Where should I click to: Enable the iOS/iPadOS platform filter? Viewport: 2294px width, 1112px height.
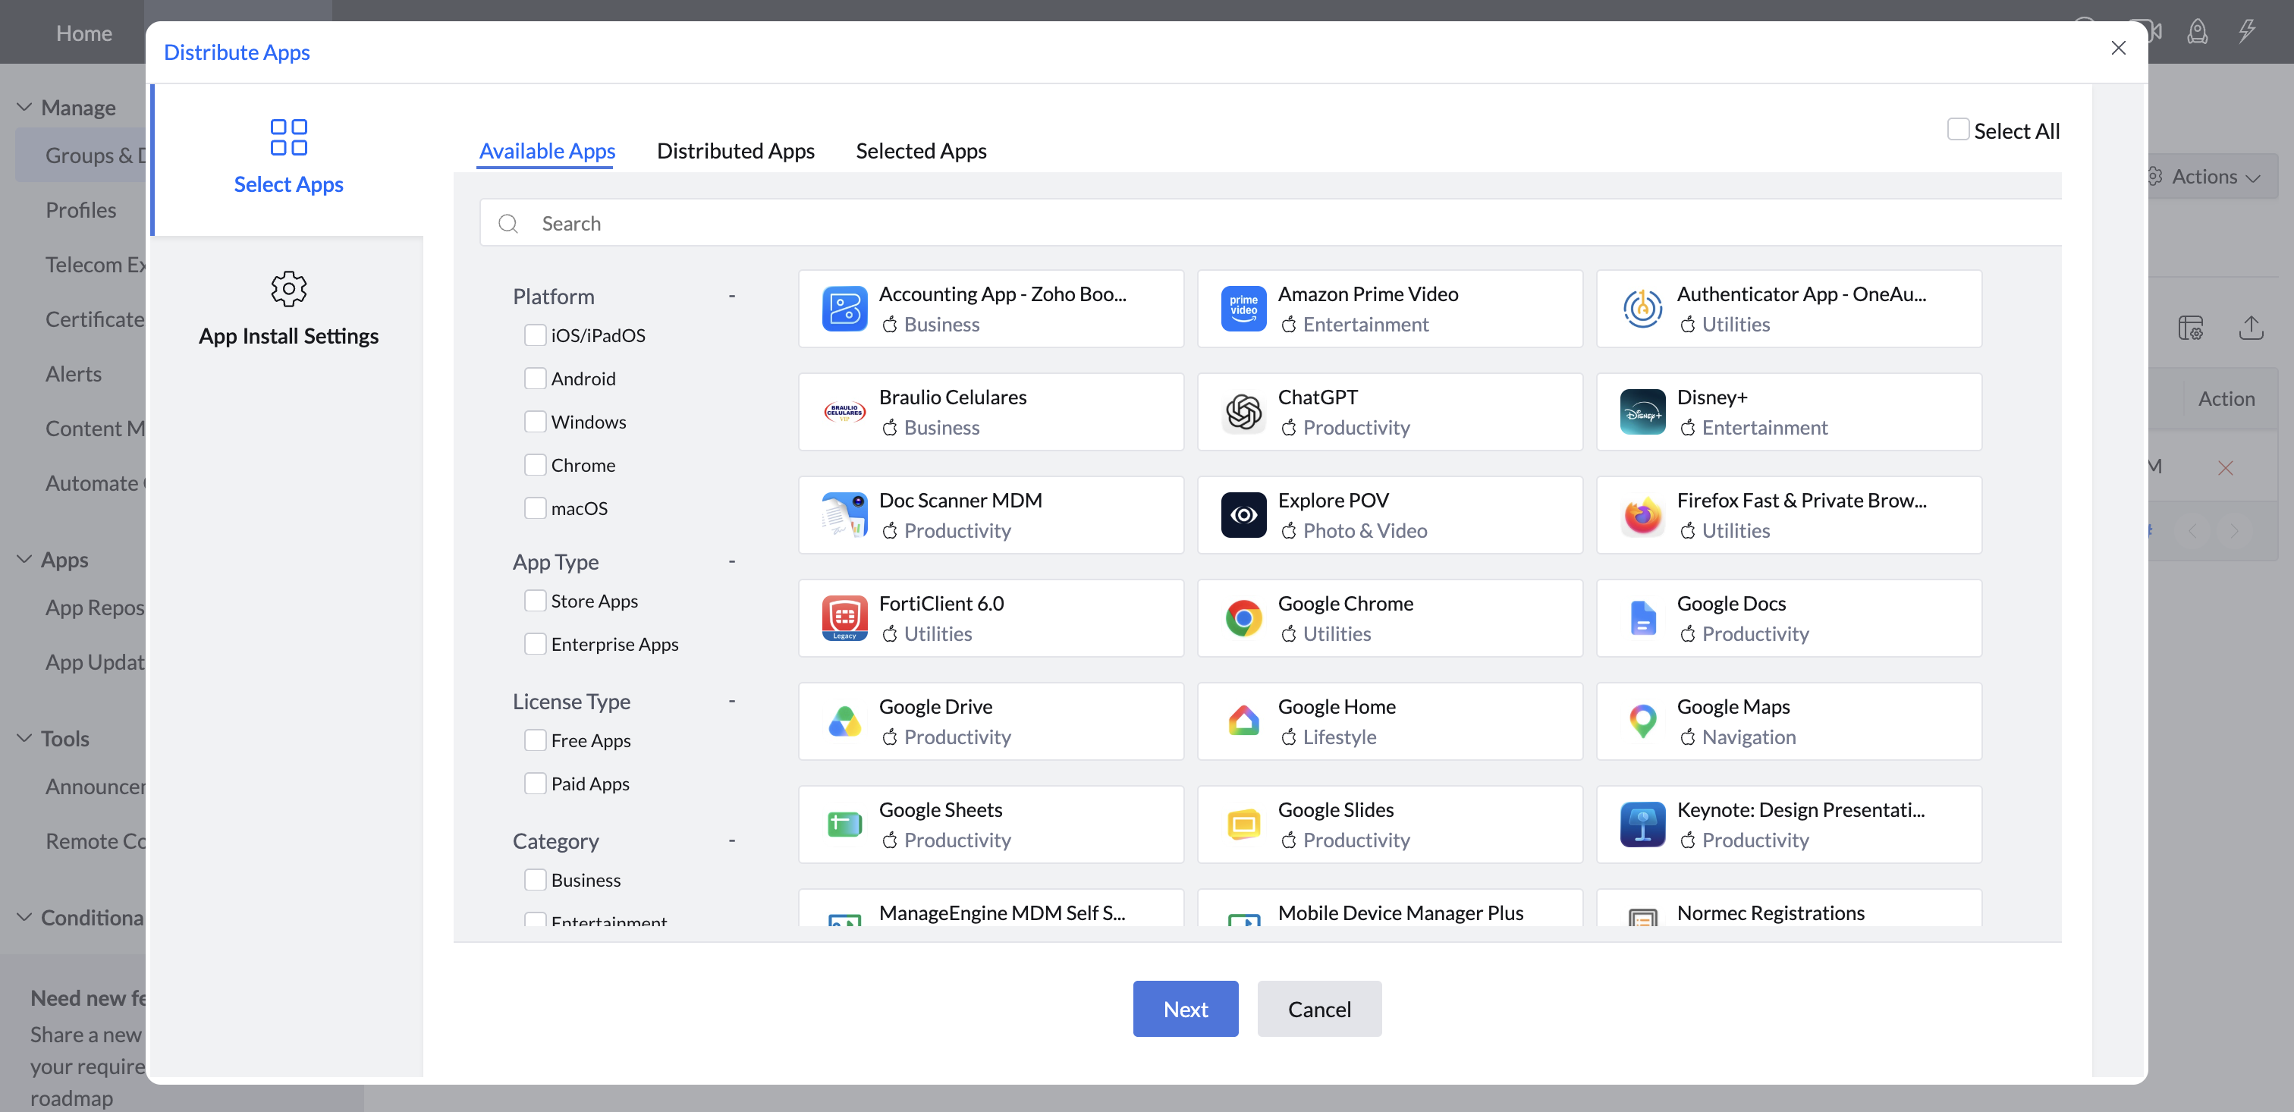pos(536,335)
